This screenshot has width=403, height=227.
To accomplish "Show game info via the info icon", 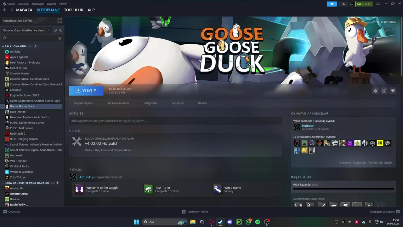I will 384,91.
